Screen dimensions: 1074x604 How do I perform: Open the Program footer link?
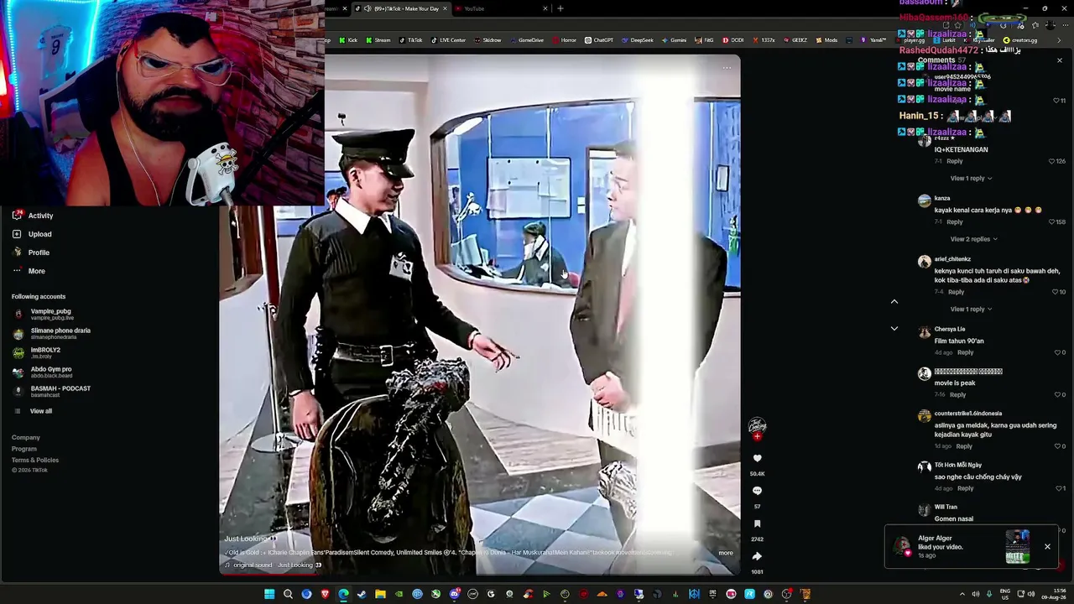pos(24,449)
